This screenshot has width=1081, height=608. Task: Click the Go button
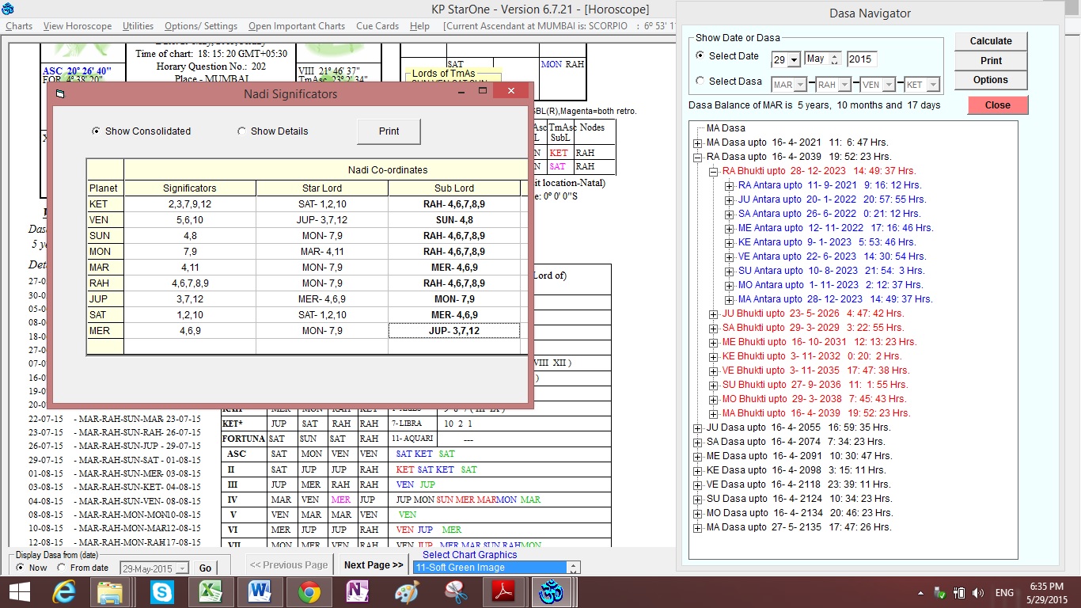205,568
